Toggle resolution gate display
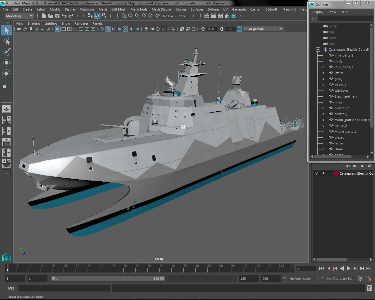The width and height of the screenshot is (375, 300). coord(69,29)
